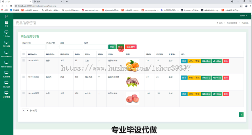Open the Chrome three-dot menu
Screen dimensions: 252x135
pyautogui.click(x=250, y=6)
